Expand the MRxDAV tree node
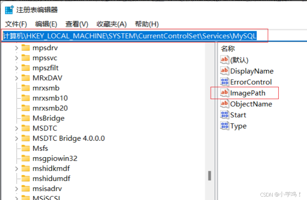Viewport: 307px width, 200px height. [17, 78]
